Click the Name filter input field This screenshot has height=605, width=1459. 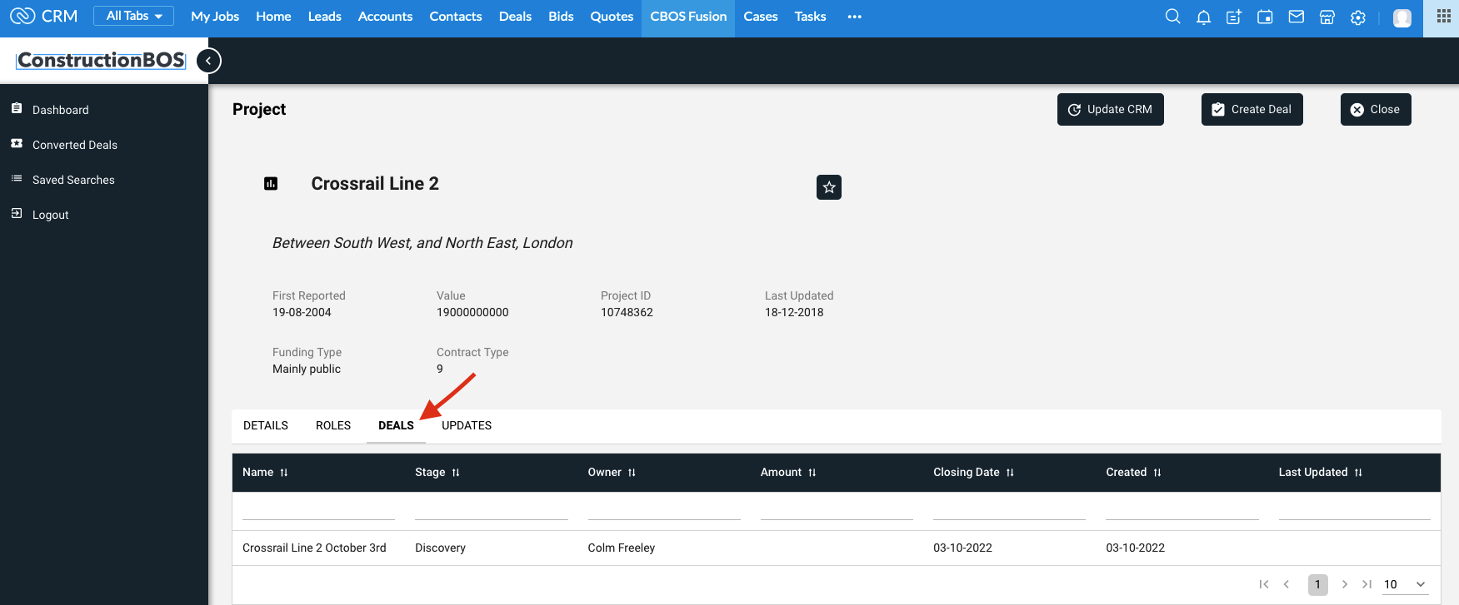[x=318, y=510]
